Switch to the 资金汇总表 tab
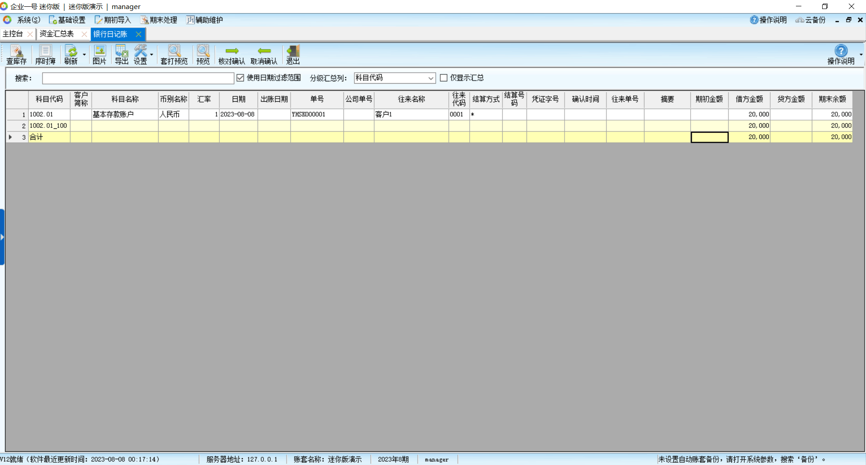 point(57,34)
